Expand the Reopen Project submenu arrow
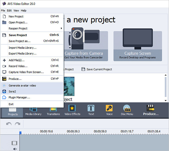This screenshot has height=151, width=169. tap(61, 28)
